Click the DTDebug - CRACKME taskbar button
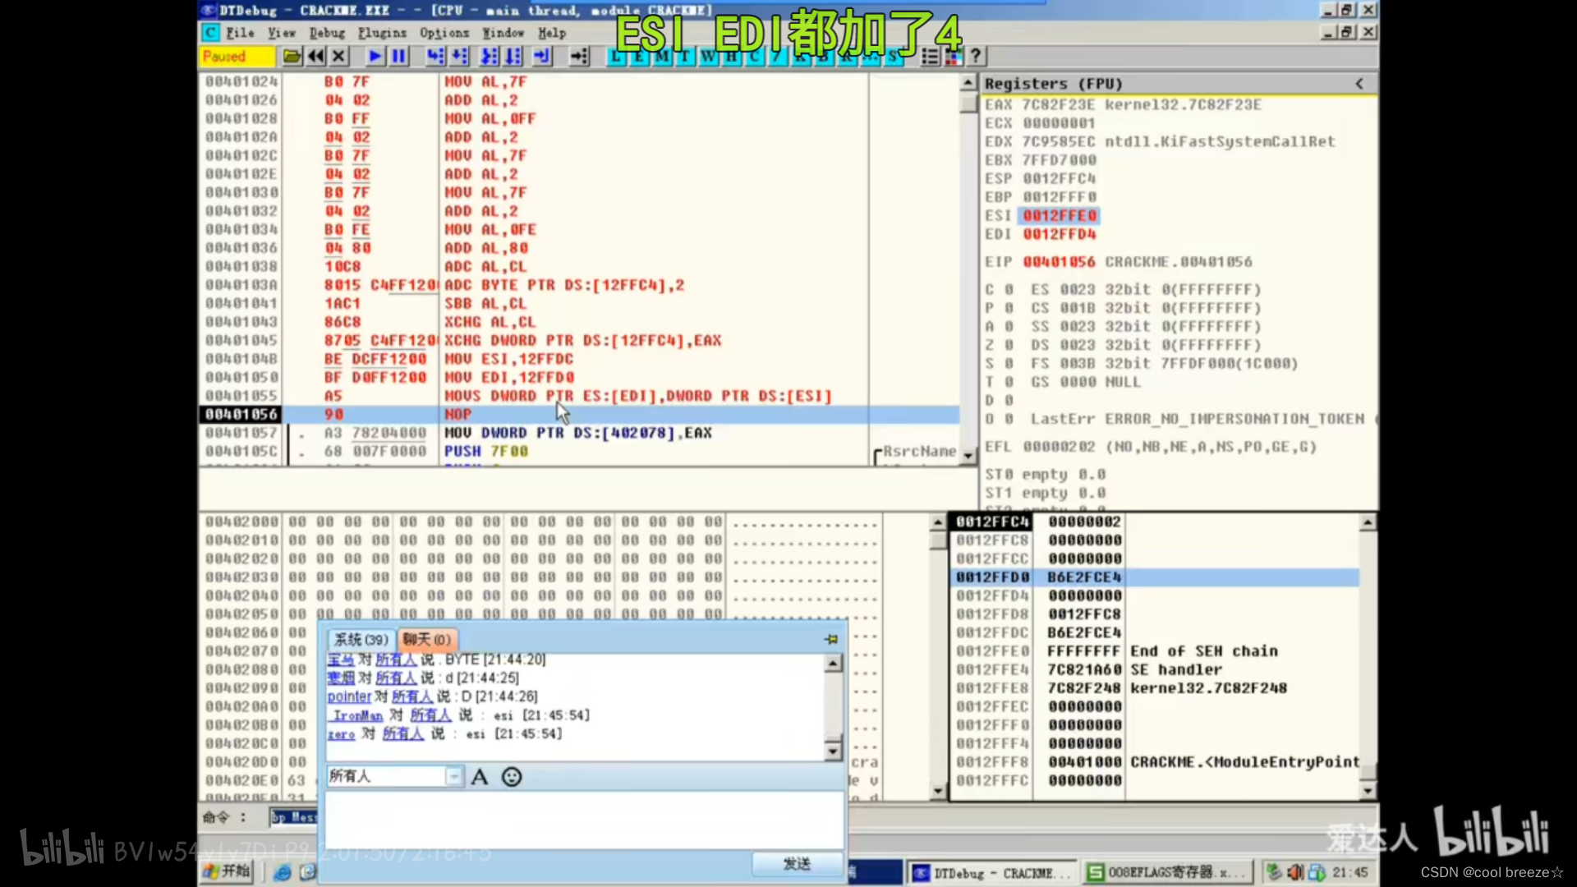1577x887 pixels. tap(991, 873)
